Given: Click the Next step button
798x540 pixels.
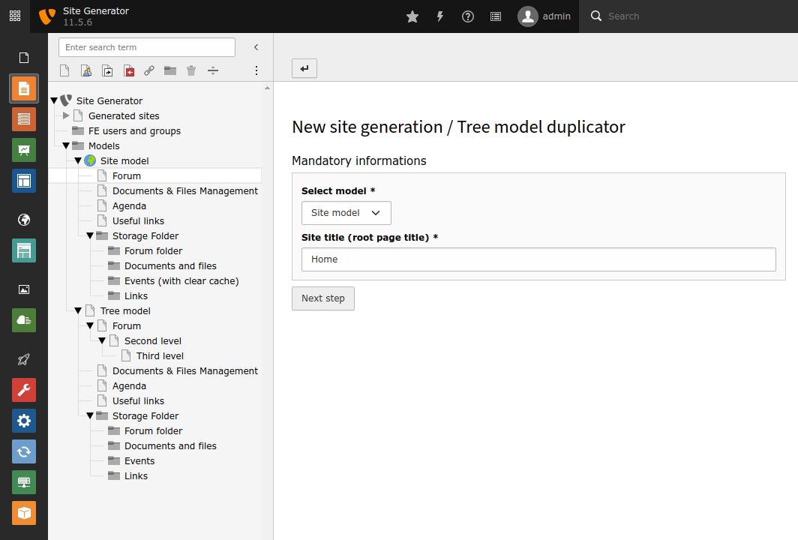Looking at the screenshot, I should pos(323,298).
